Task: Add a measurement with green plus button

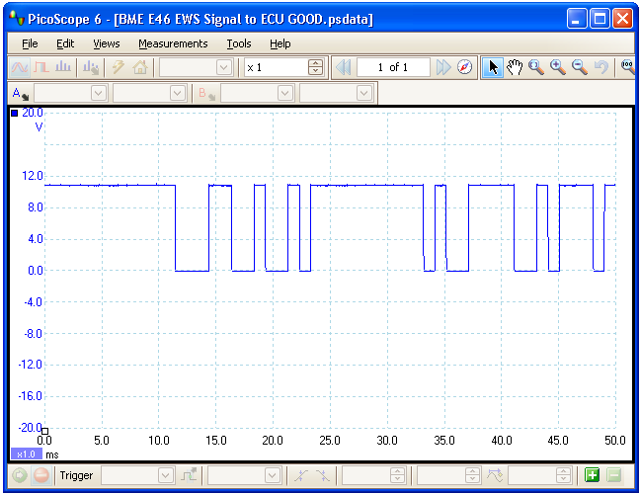Action: pos(592,475)
